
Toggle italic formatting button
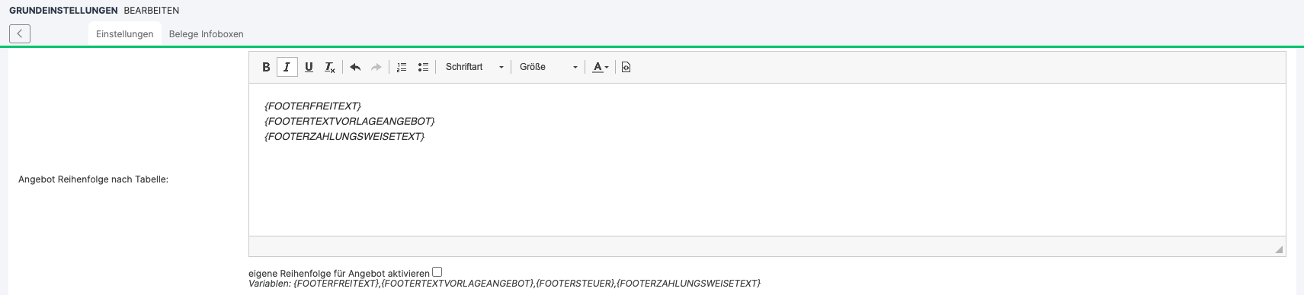click(x=287, y=67)
